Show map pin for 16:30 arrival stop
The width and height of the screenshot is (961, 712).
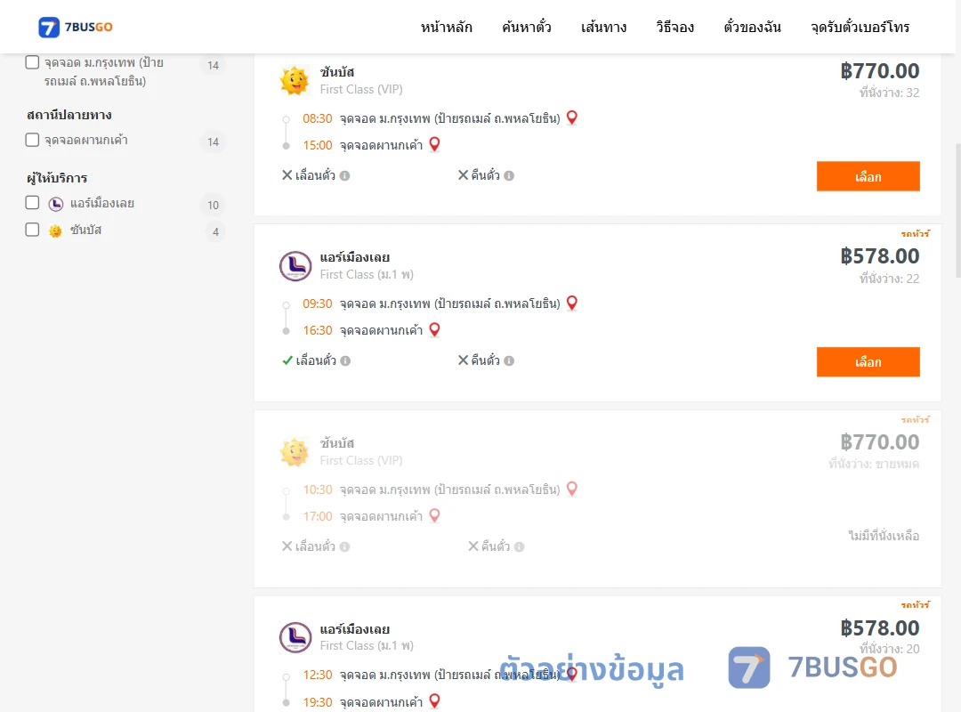434,330
